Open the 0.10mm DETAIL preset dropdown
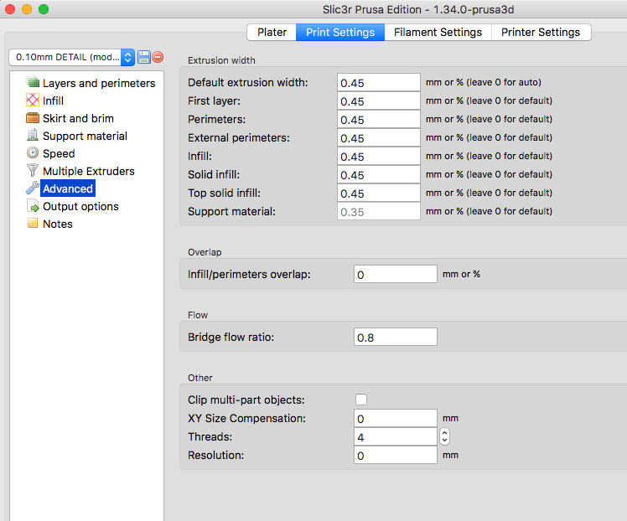 (x=71, y=57)
